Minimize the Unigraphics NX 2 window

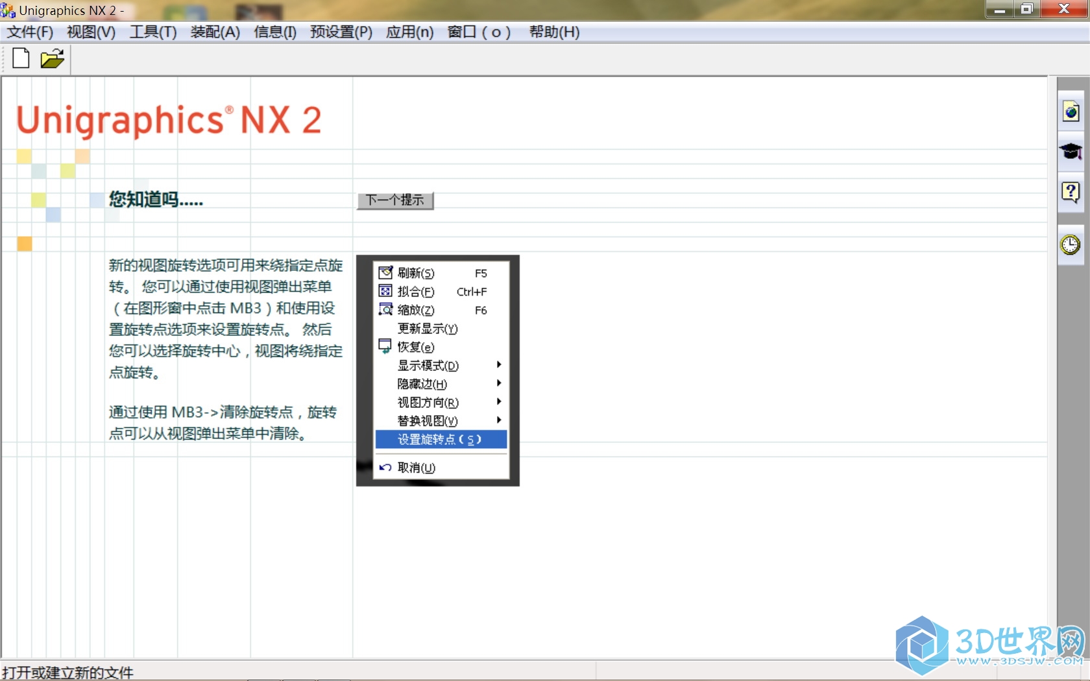tap(1000, 9)
